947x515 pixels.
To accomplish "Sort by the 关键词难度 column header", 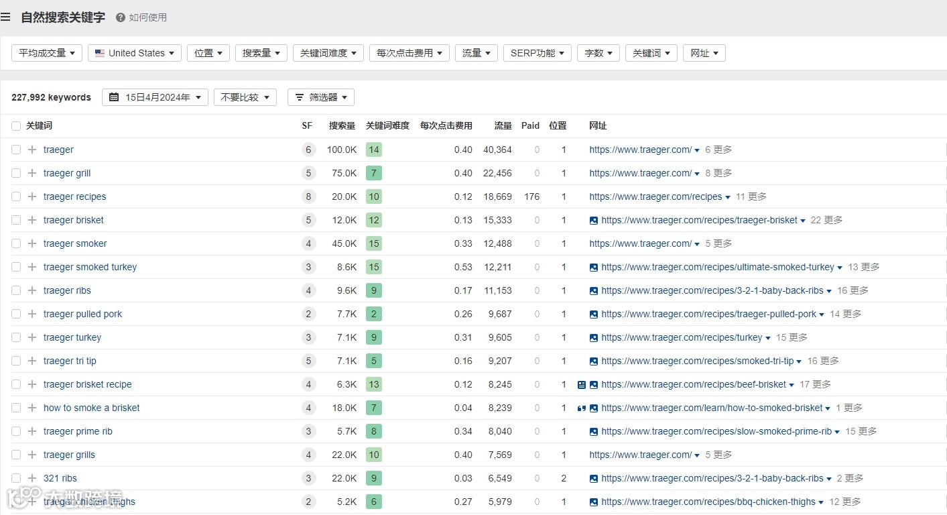I will click(x=387, y=125).
